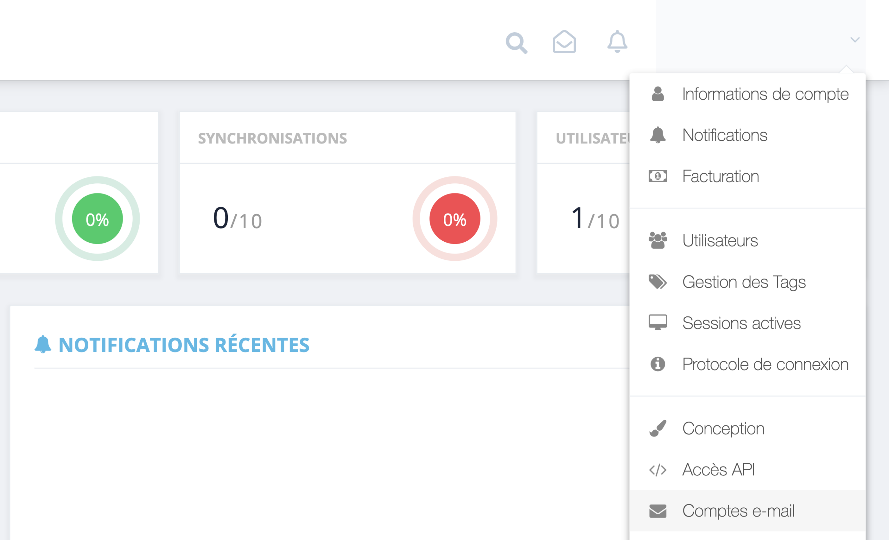This screenshot has height=540, width=889.
Task: Open Informations de compte menu entry
Action: click(x=747, y=94)
